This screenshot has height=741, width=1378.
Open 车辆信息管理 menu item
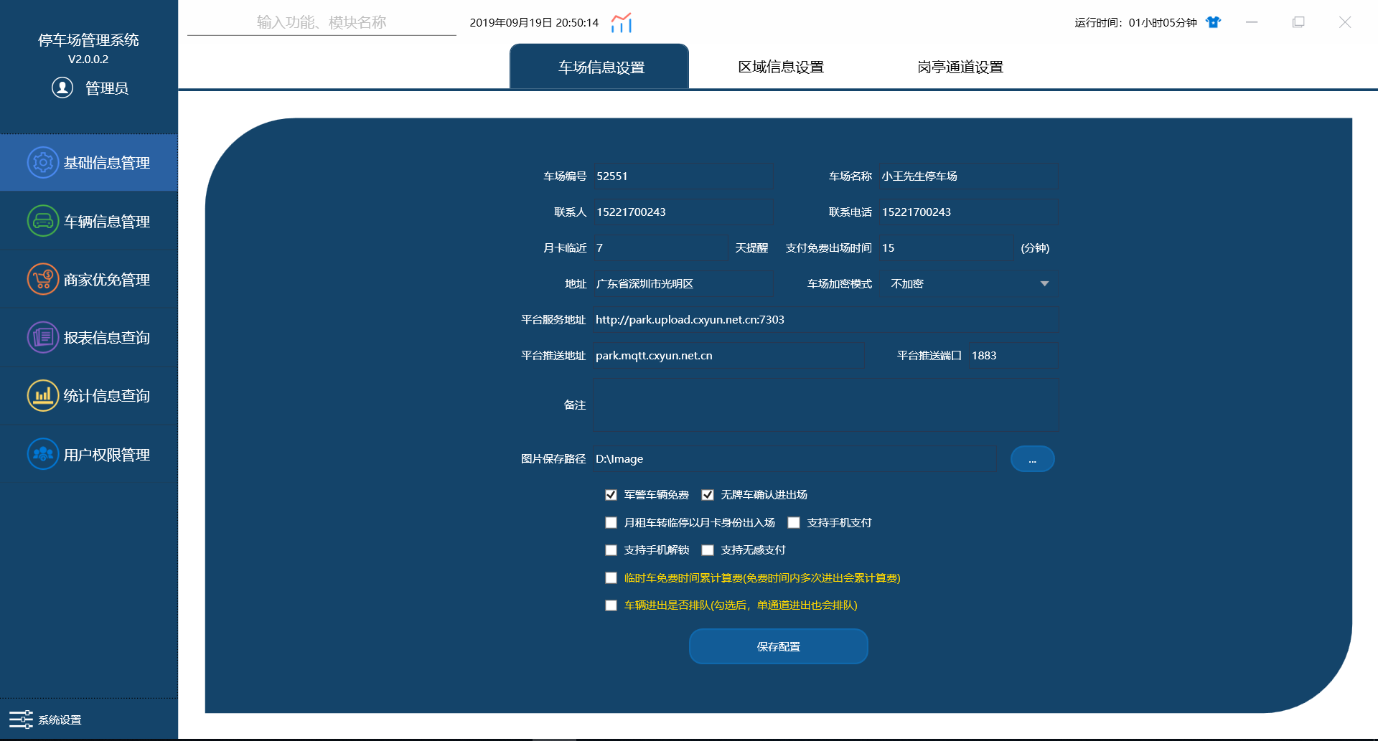tap(89, 221)
